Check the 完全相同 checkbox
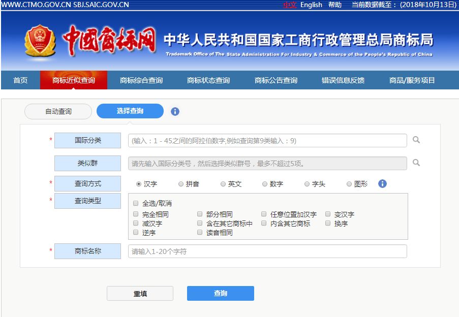The width and height of the screenshot is (459, 317). [136, 214]
